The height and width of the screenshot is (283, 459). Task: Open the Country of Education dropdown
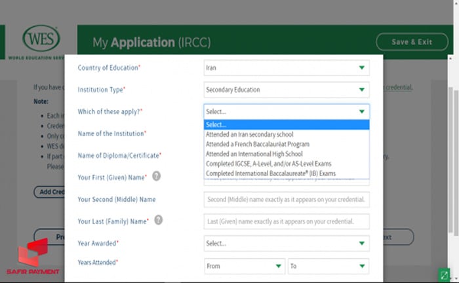coord(286,67)
